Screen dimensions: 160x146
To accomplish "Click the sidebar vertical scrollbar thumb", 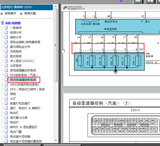I will click(56, 45).
